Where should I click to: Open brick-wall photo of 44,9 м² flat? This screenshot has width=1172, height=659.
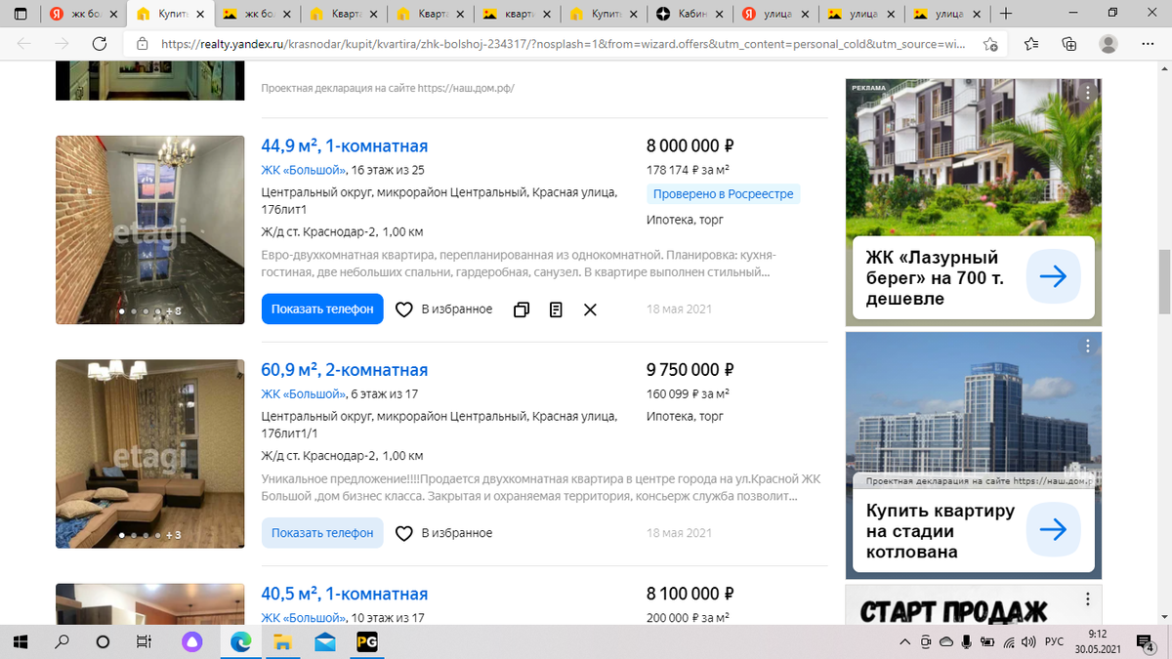149,229
